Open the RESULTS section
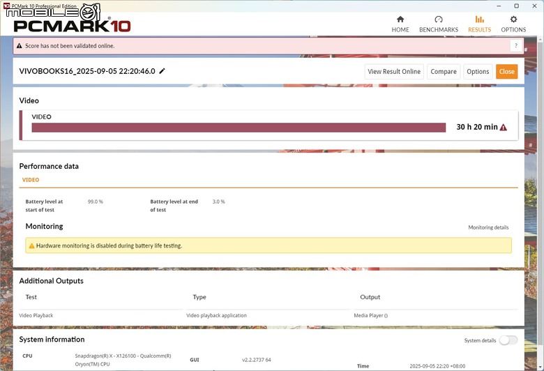The height and width of the screenshot is (371, 544). 479,24
